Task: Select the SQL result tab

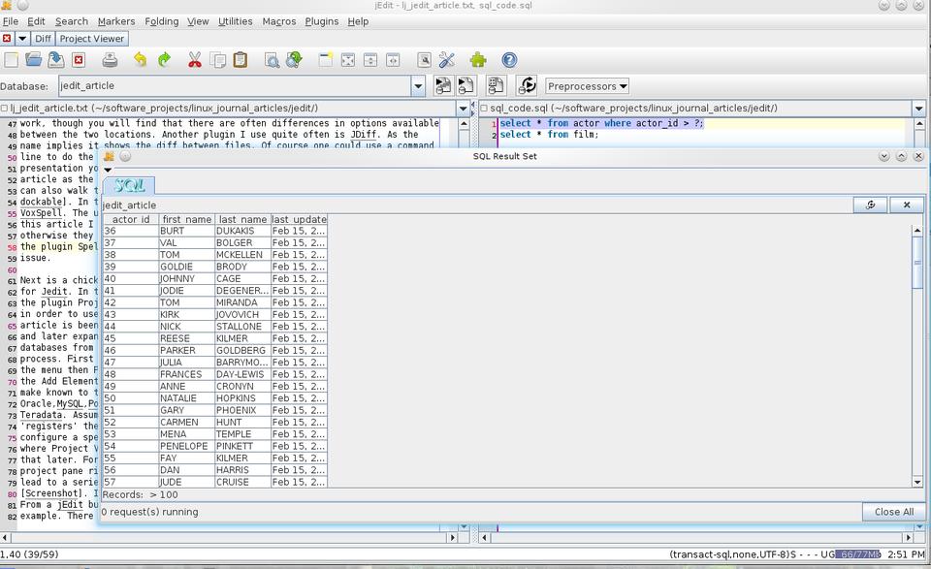Action: click(130, 185)
